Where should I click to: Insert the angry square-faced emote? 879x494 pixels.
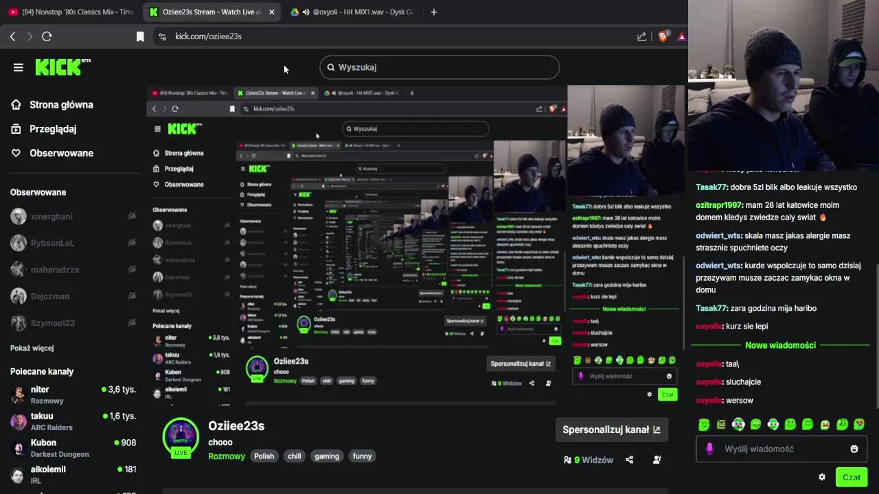pos(721,425)
